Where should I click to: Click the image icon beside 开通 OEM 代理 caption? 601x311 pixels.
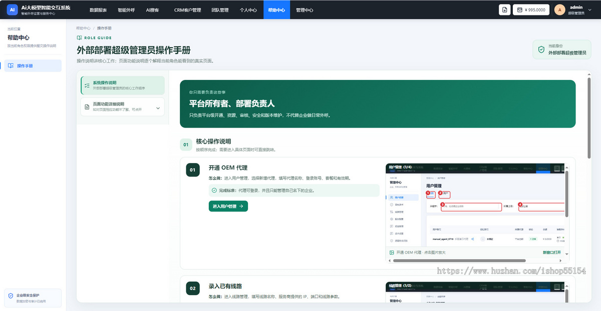tap(392, 252)
